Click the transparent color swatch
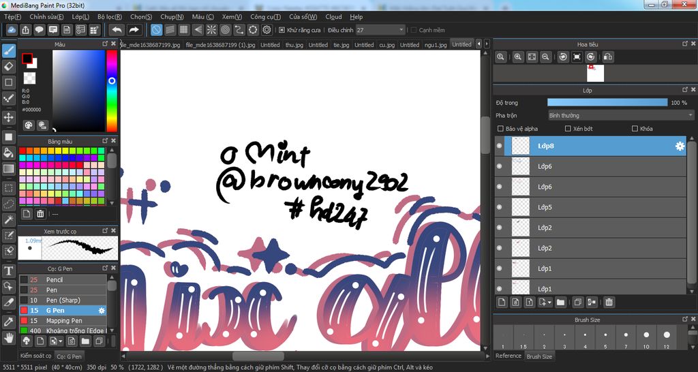698x372 pixels. pos(29,78)
